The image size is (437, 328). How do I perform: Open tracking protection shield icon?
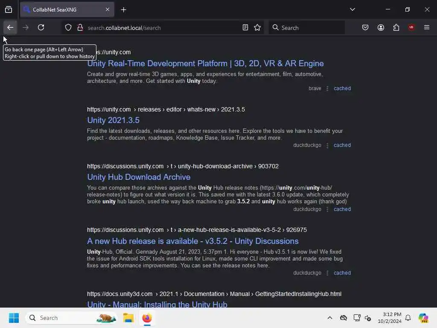click(x=68, y=27)
